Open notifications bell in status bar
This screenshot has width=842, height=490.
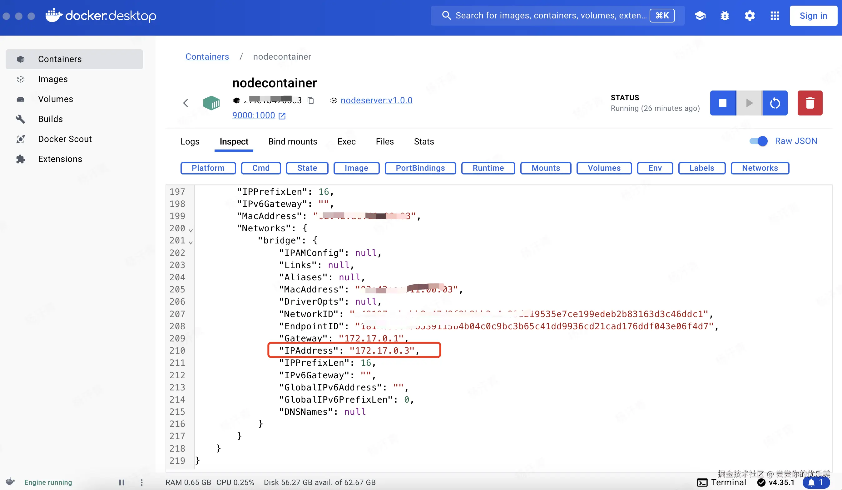tap(815, 482)
